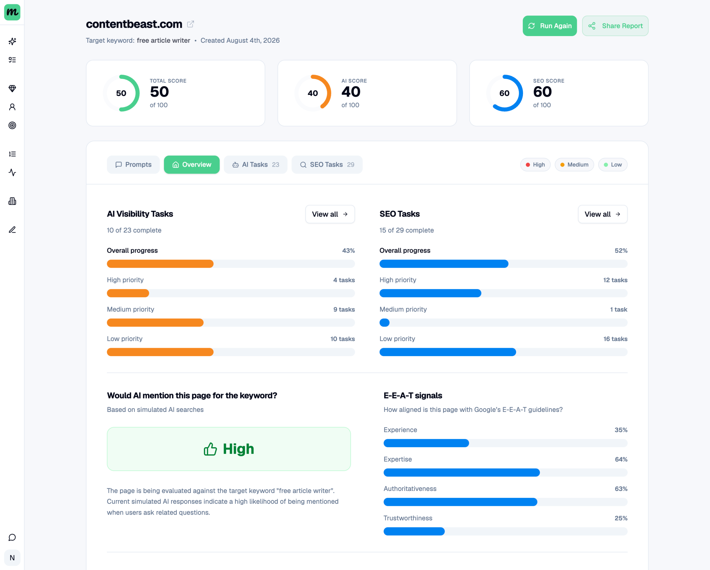Open the person profile icon in sidebar
The height and width of the screenshot is (570, 710).
point(12,107)
